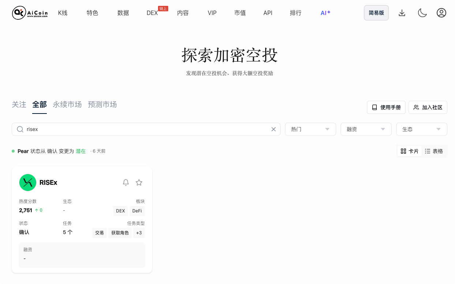Click the DeFi sector tag
This screenshot has width=455, height=284.
tap(137, 211)
